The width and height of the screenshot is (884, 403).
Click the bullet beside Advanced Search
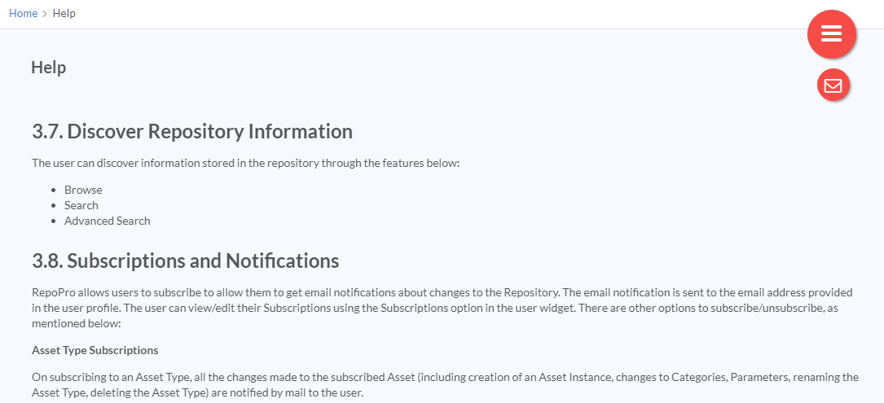[54, 221]
